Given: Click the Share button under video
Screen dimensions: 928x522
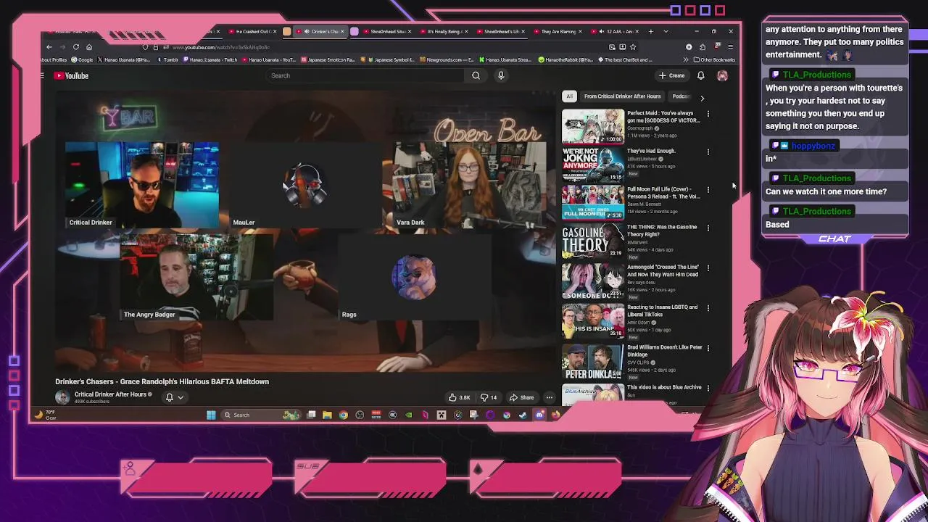Looking at the screenshot, I should [522, 397].
